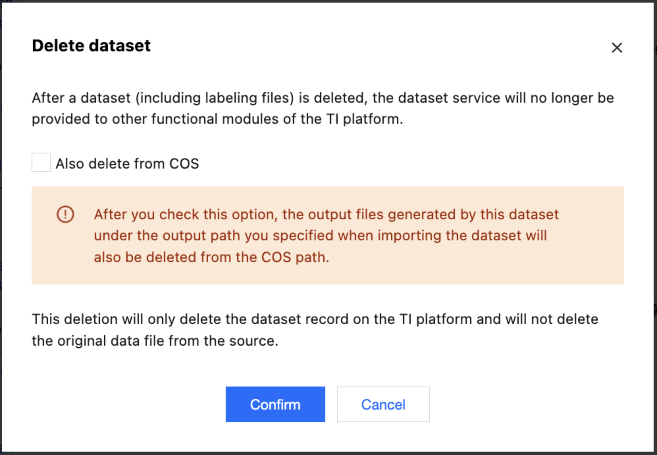Click 'This deletion will only delete' text line
The width and height of the screenshot is (657, 455).
[x=315, y=319]
